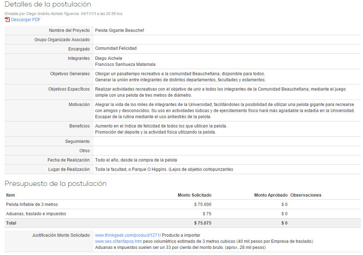Click the requested amount '$ 75.000'

pyautogui.click(x=202, y=205)
